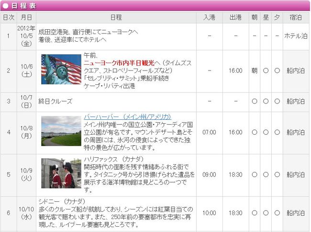Screen dimensions: 311x232
Task: Click the breakfast circle mark on 10/9
Action: click(x=255, y=174)
